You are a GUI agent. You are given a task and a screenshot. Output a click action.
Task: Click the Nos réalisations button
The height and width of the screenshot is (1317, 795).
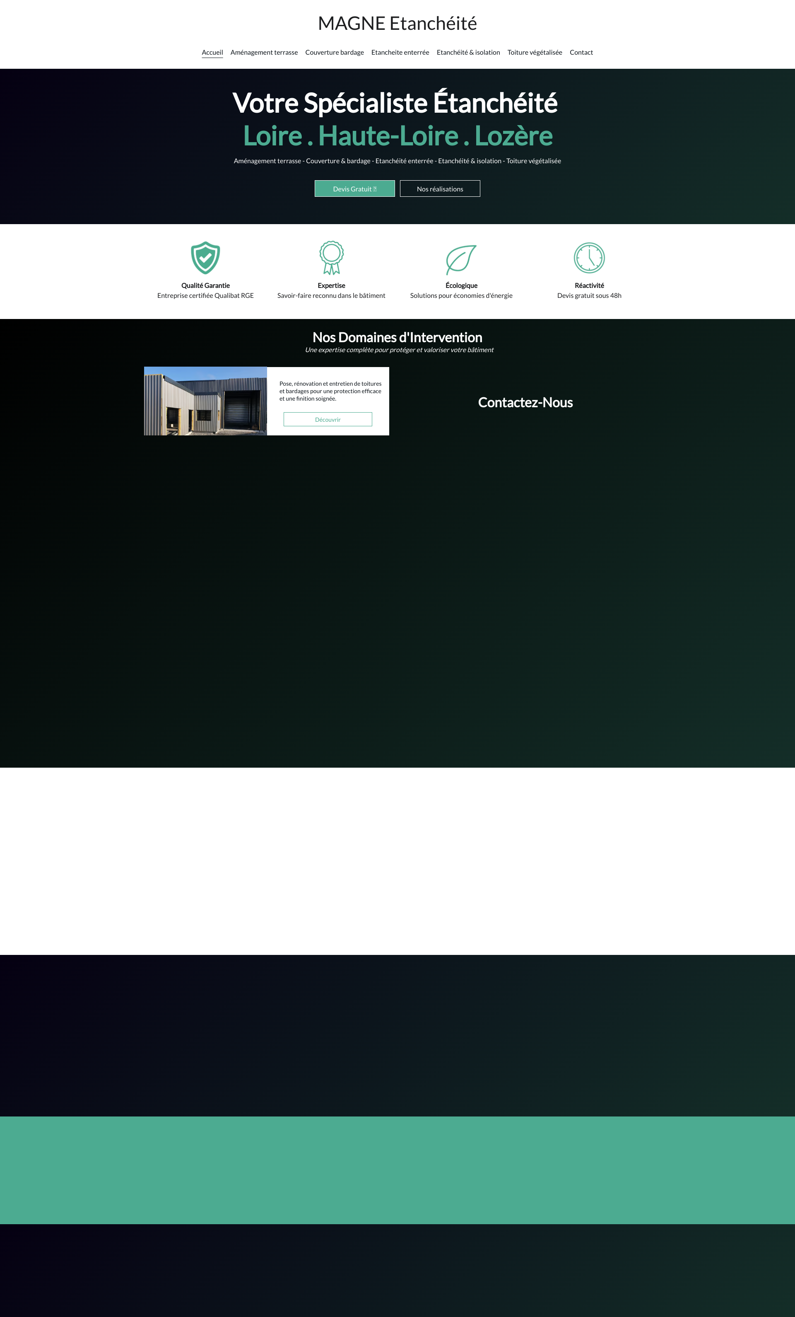tap(440, 188)
